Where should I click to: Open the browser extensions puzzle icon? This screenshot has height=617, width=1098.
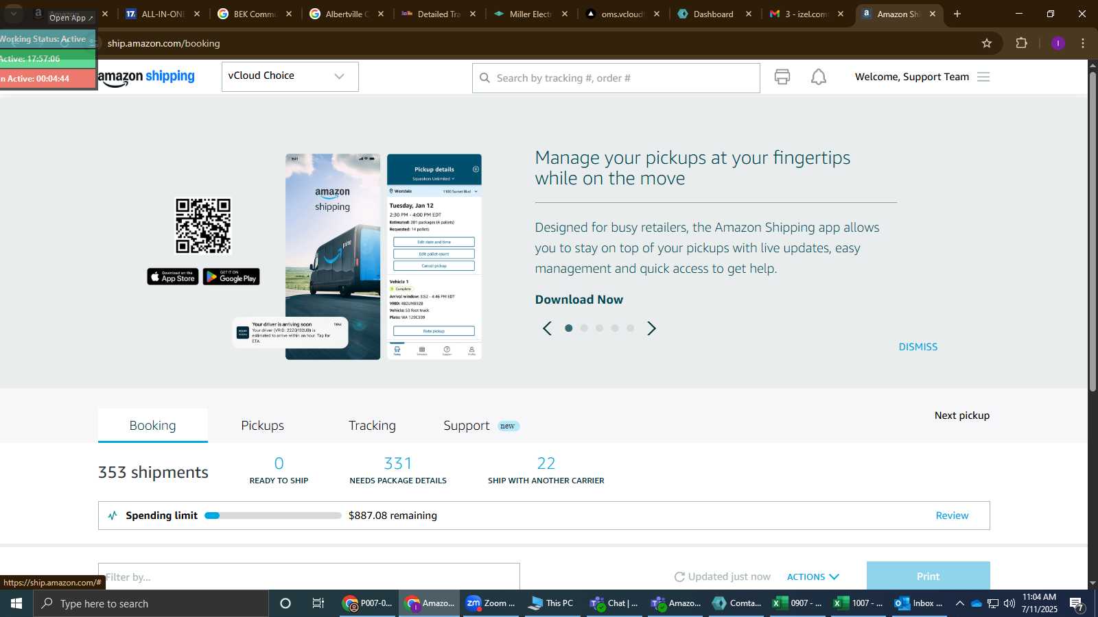(x=1022, y=43)
